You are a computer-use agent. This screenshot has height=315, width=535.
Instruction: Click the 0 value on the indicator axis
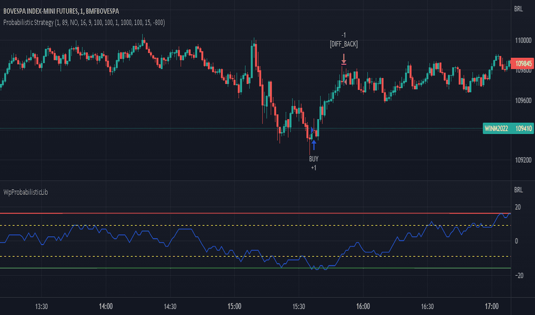[516, 241]
